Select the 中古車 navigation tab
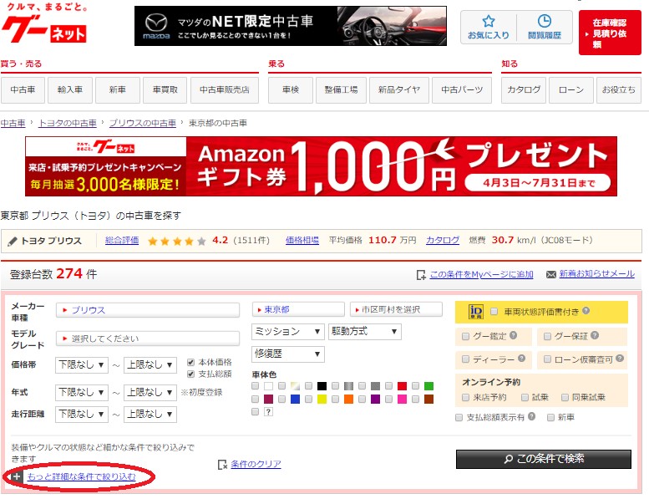Screen dimensions: 649x499 point(23,90)
